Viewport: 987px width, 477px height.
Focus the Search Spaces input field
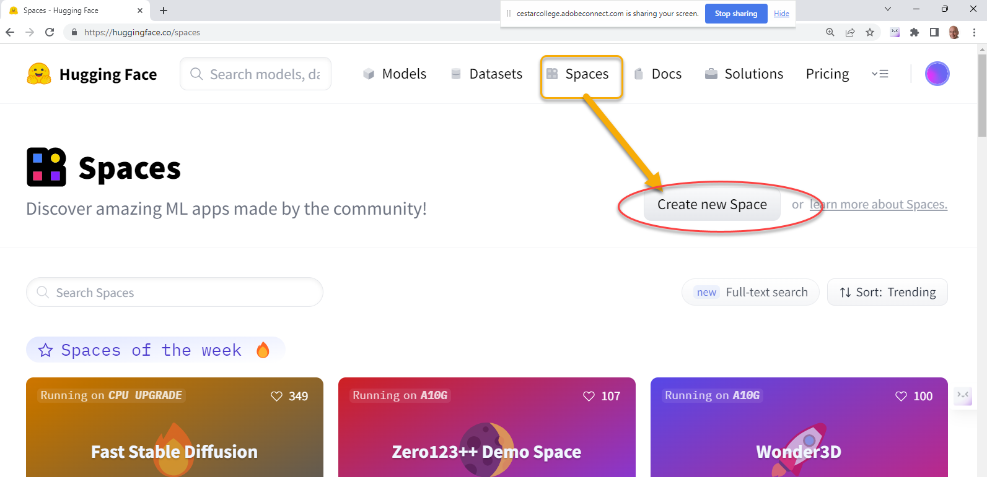(175, 292)
